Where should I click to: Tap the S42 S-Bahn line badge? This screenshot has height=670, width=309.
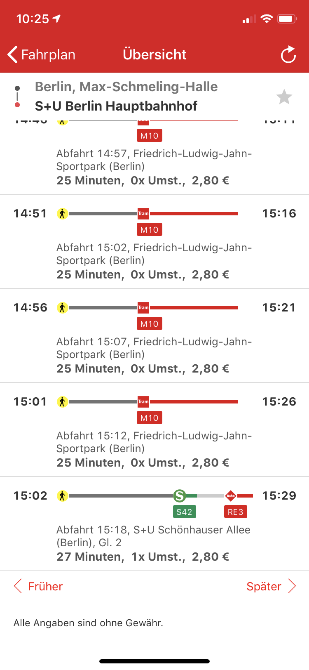pyautogui.click(x=184, y=512)
